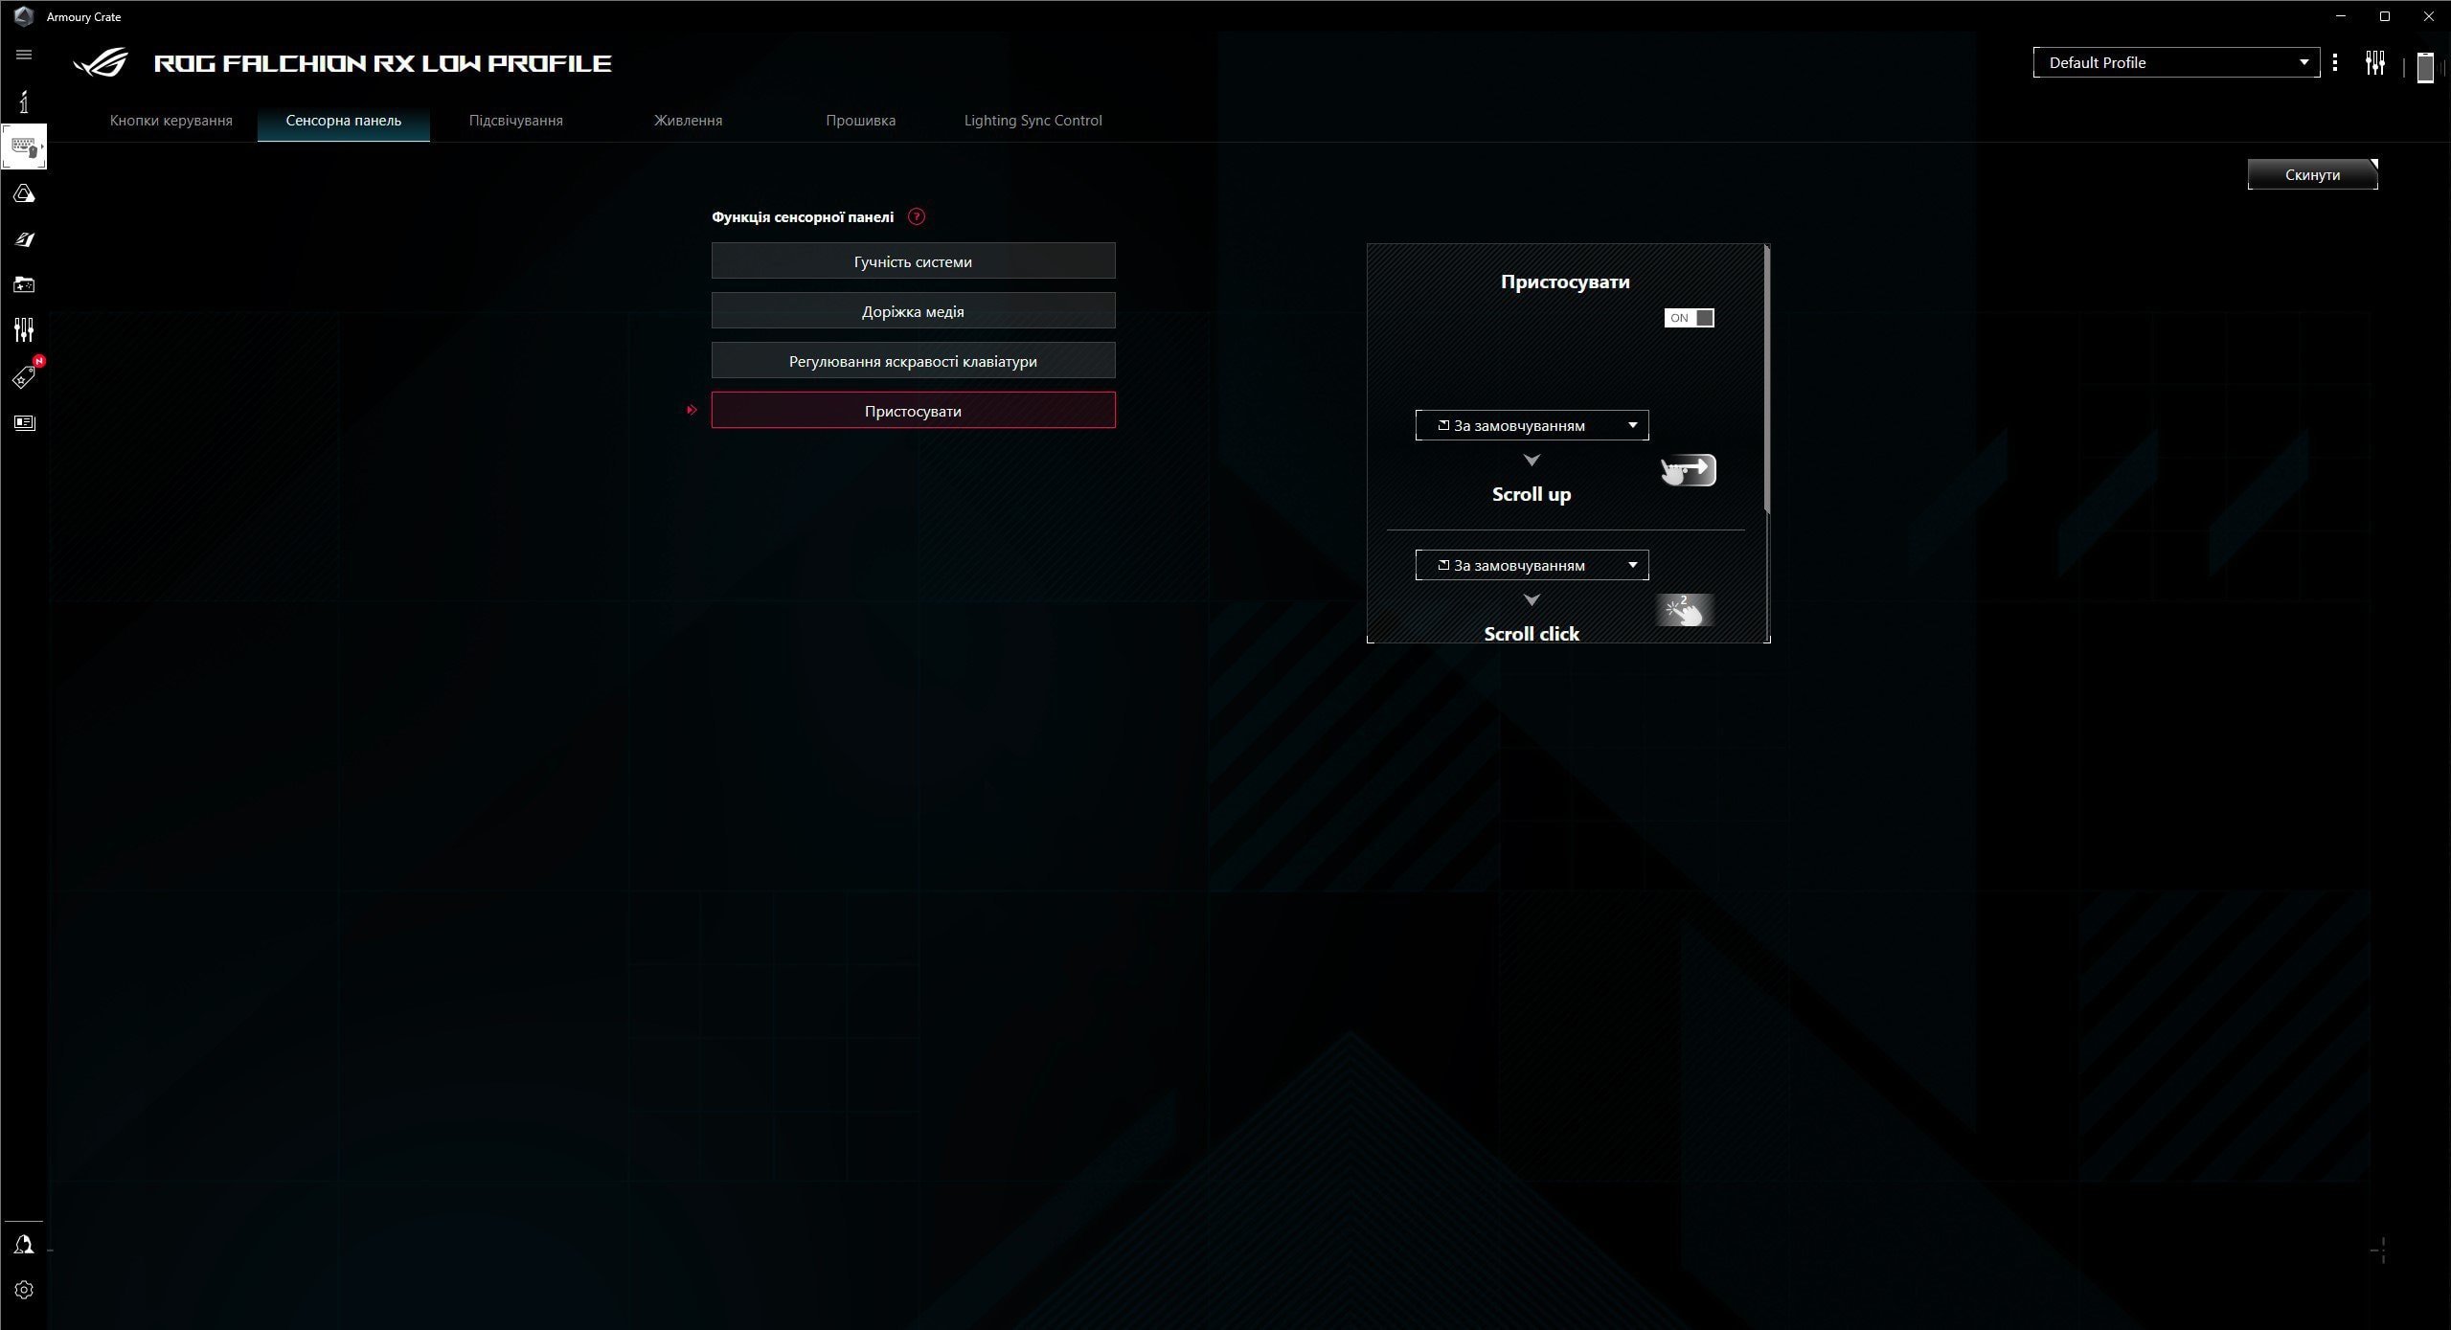Image resolution: width=2451 pixels, height=1330 pixels.
Task: Click the Пристосувати panel heading
Action: pyautogui.click(x=1565, y=282)
